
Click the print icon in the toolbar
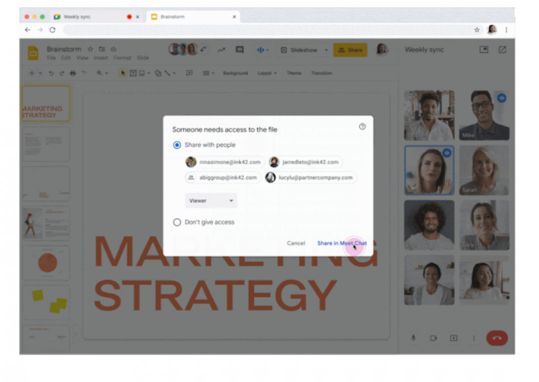click(x=73, y=73)
